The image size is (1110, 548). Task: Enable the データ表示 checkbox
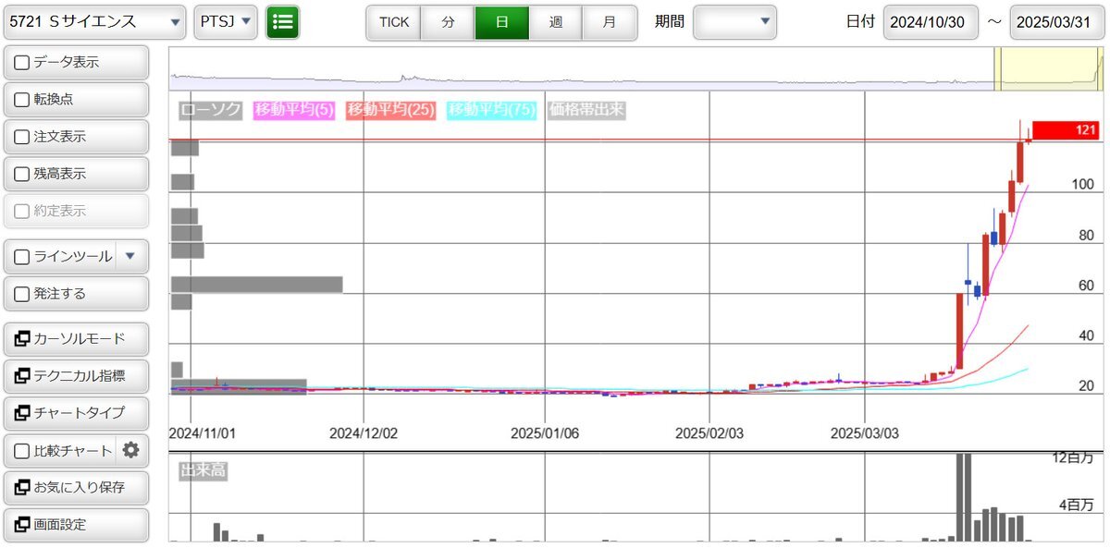pyautogui.click(x=22, y=63)
